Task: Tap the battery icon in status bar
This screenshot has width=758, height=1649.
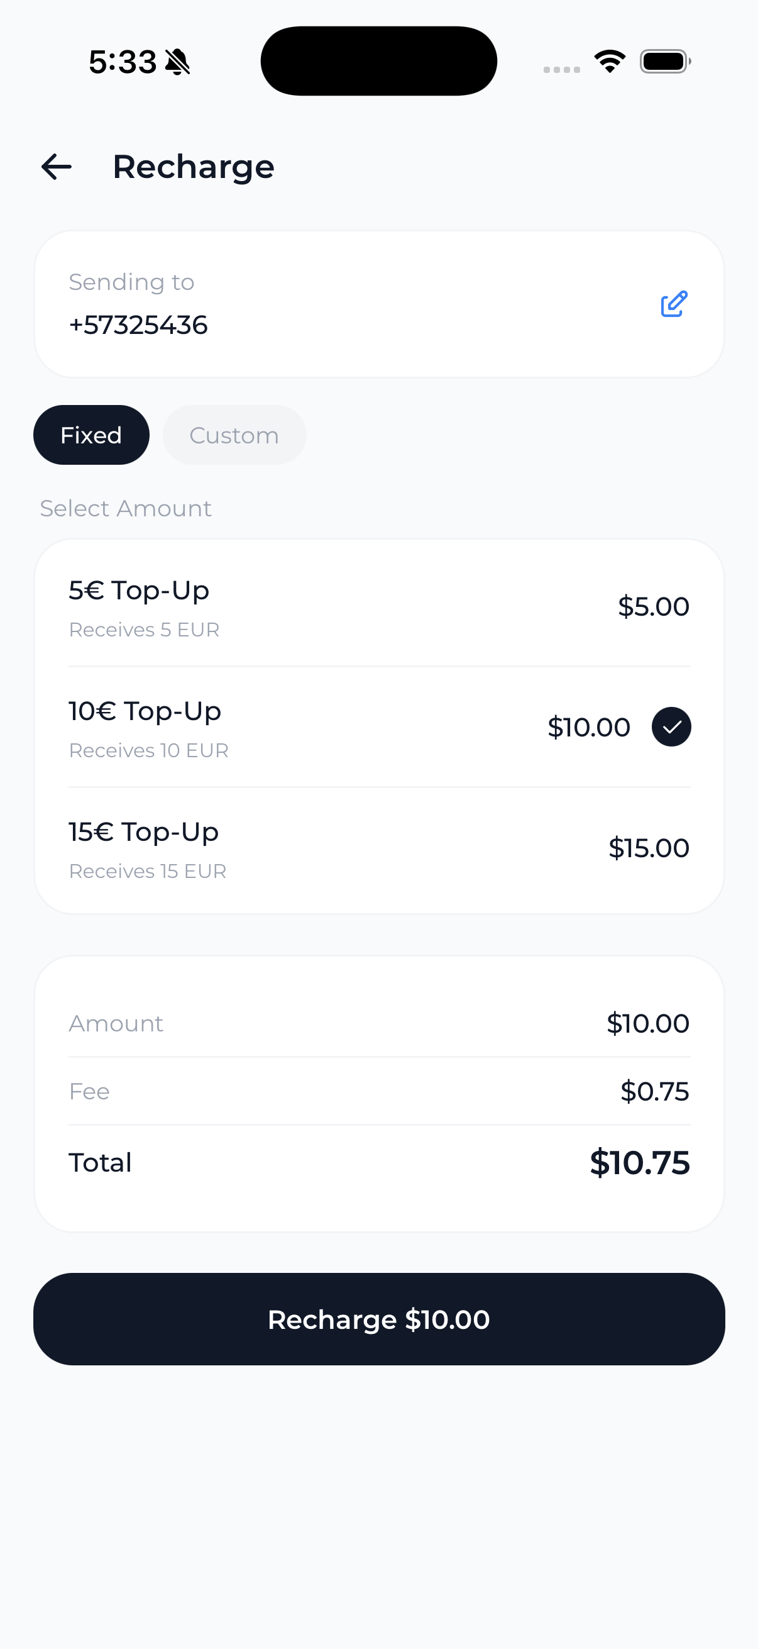Action: coord(664,62)
